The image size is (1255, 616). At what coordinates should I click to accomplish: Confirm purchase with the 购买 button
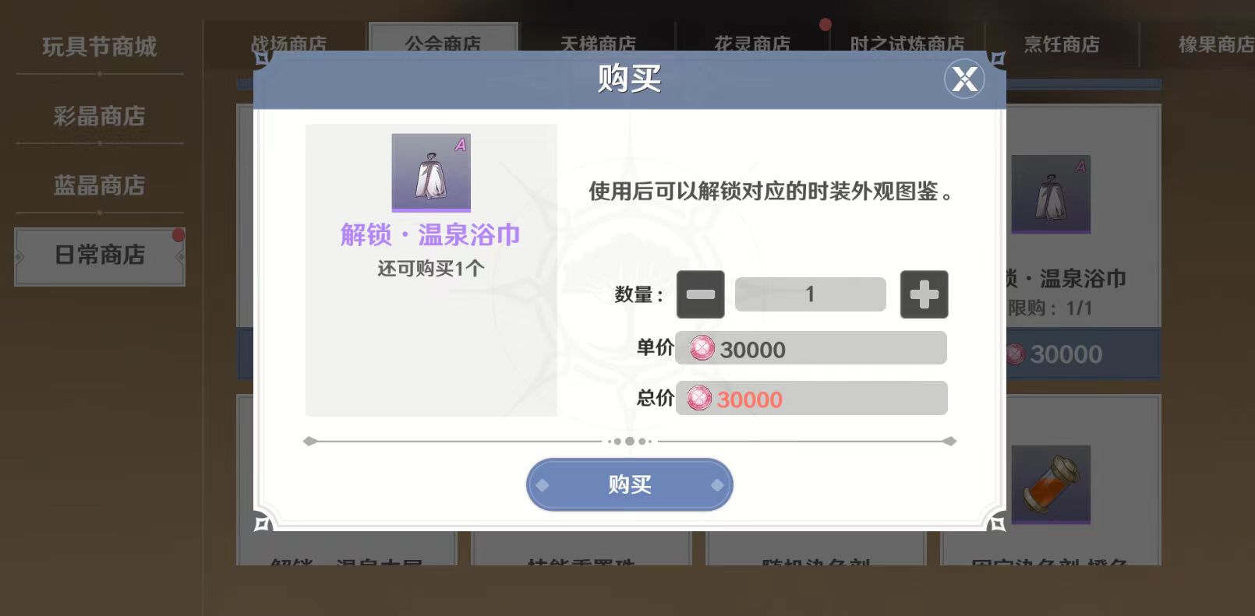click(629, 484)
